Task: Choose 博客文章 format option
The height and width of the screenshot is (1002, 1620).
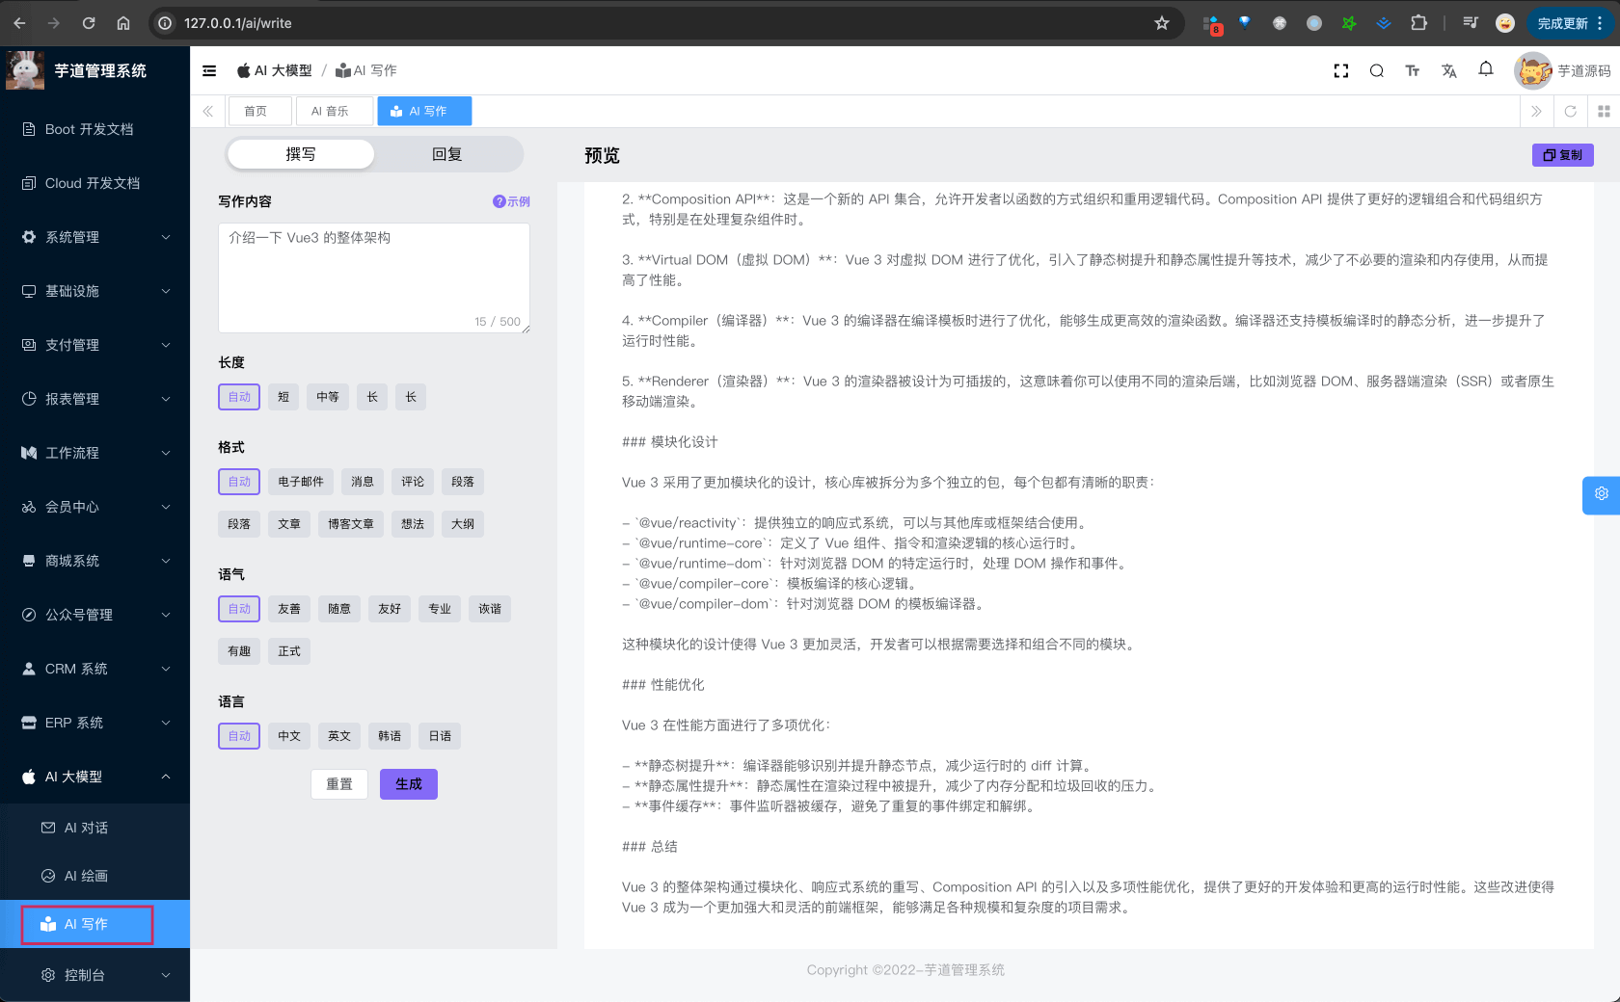Action: point(350,524)
